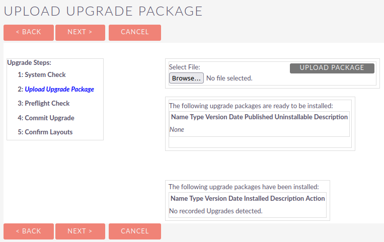Select step 4 Commit Upgrade
Image resolution: width=384 pixels, height=242 pixels.
click(46, 118)
